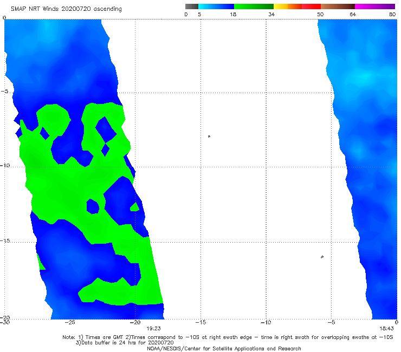Viewport: 401px width, 352px height.
Task: Click colorbar label '50'
Action: pos(320,14)
